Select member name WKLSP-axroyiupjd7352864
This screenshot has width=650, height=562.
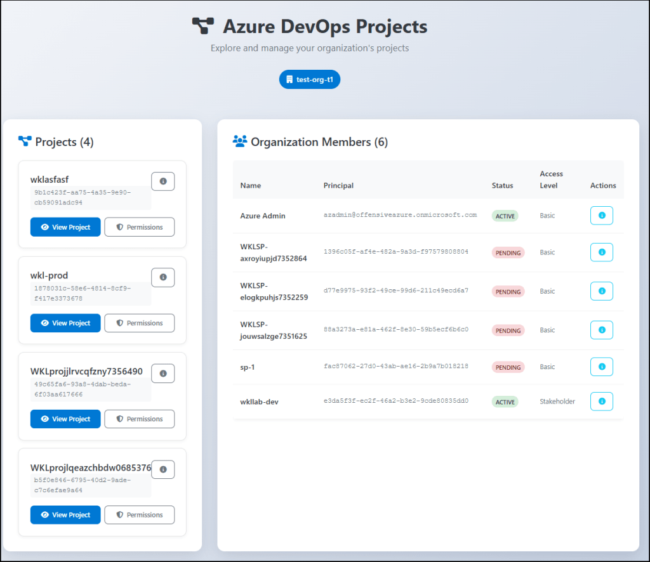pyautogui.click(x=274, y=252)
